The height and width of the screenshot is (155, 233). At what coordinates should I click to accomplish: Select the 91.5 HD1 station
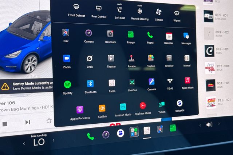(x=217, y=51)
